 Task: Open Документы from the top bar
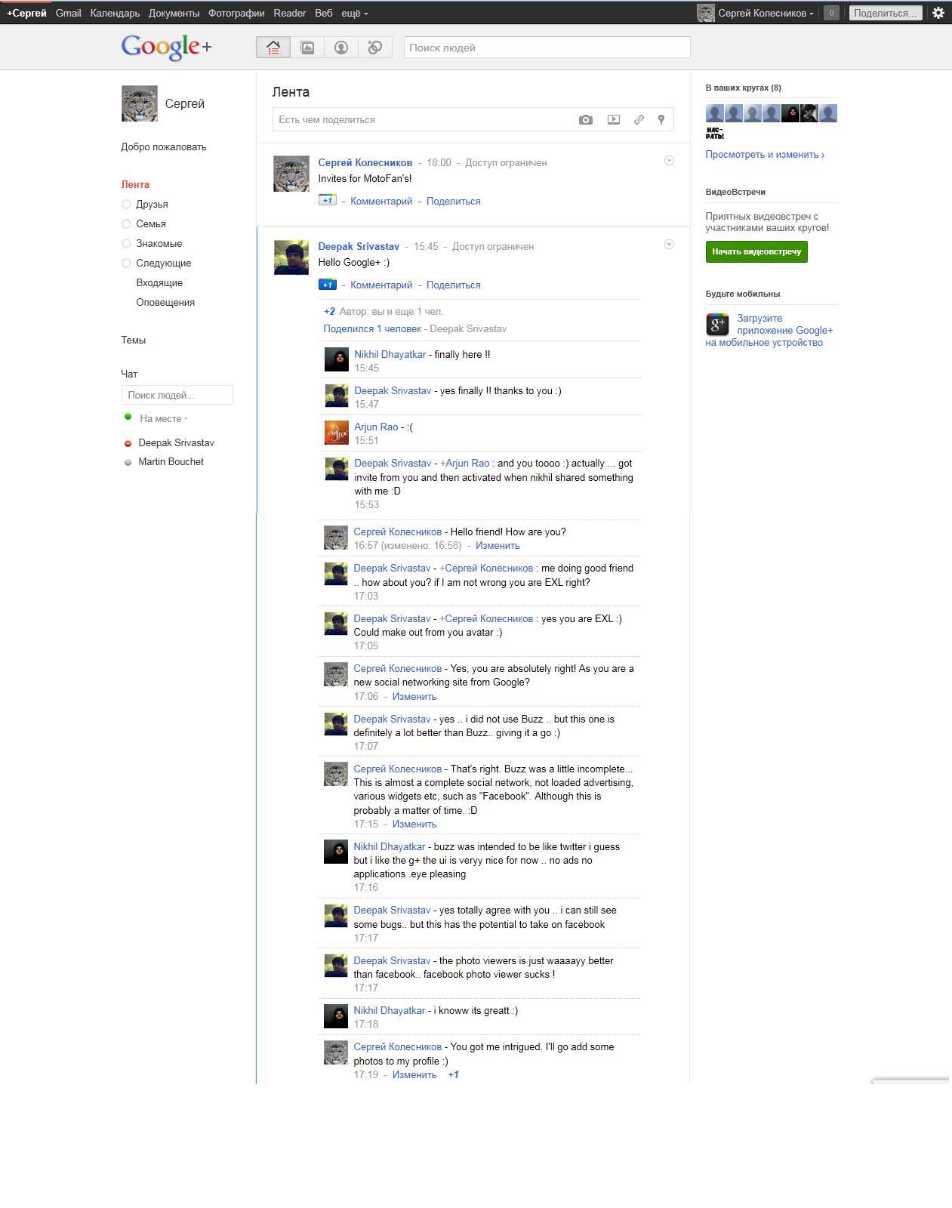coord(174,14)
